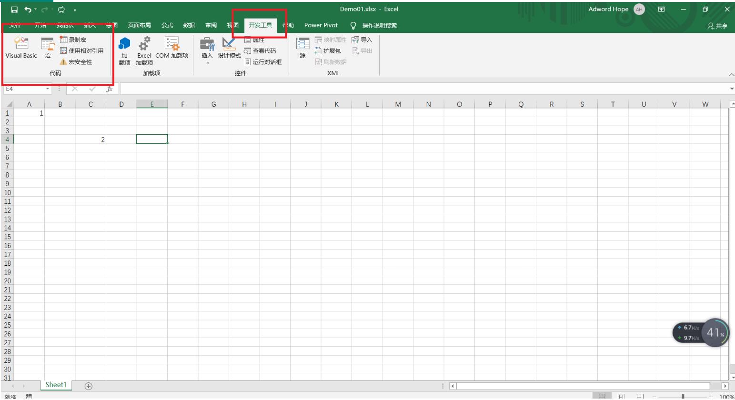
Task: Click the insert function fx button
Action: 110,89
